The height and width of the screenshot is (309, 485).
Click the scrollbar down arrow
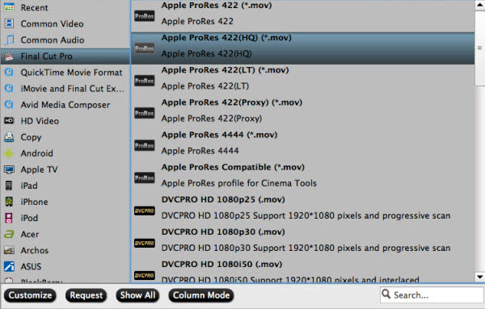click(479, 277)
